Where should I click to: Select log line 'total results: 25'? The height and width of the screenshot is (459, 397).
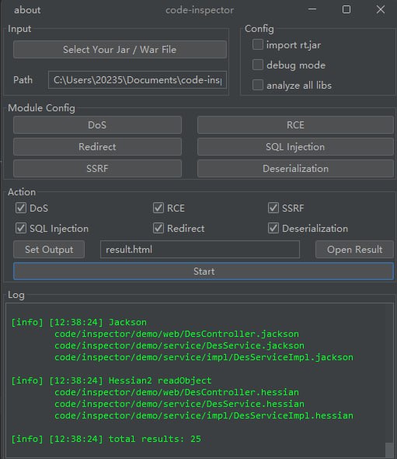(106, 439)
